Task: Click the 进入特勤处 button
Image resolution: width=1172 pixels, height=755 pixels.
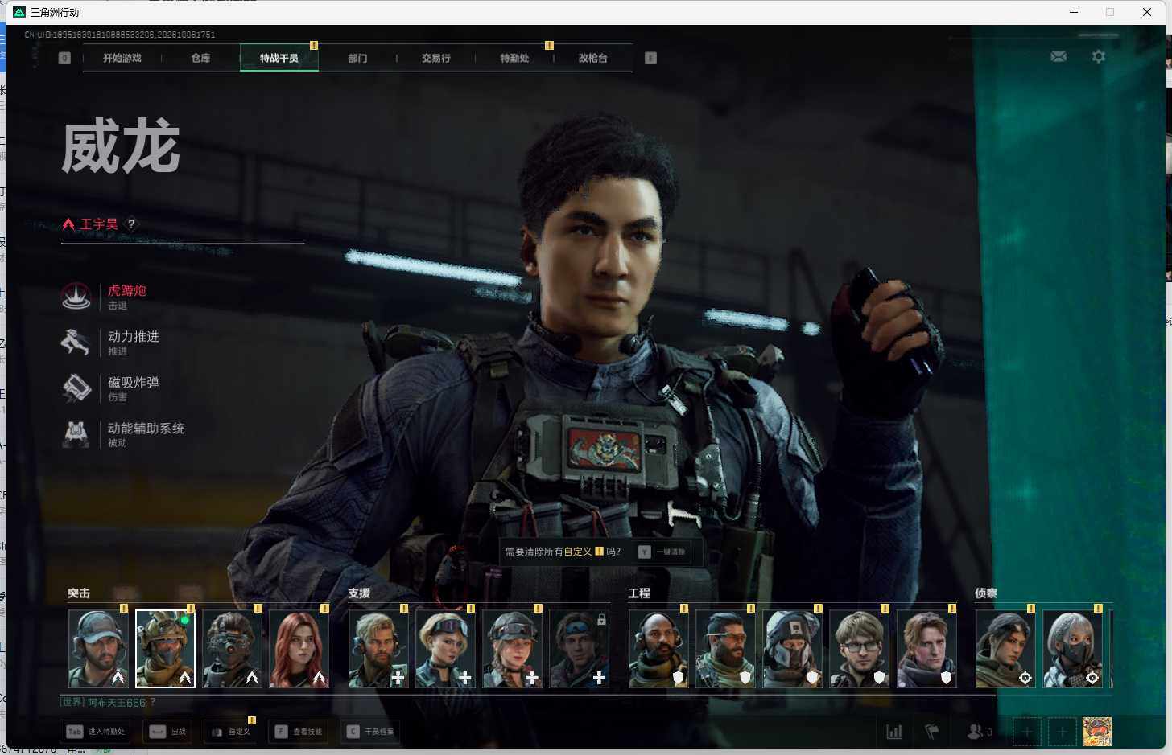Action: click(96, 732)
